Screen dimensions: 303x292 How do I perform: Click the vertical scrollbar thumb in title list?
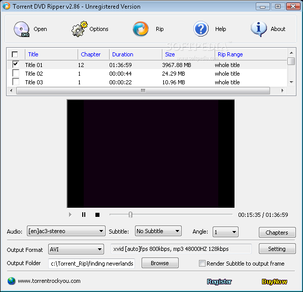(291, 61)
